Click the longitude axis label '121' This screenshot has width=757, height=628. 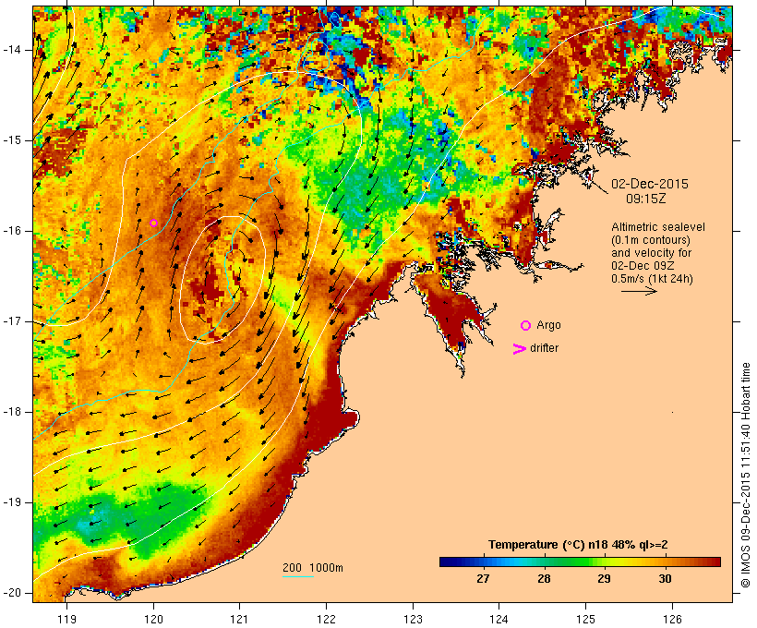click(x=239, y=619)
